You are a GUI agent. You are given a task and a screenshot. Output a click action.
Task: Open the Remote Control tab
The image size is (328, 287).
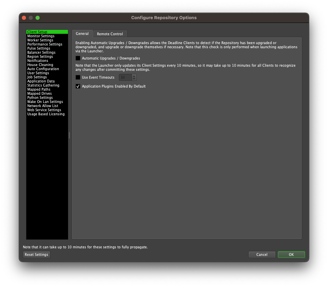[x=110, y=34]
